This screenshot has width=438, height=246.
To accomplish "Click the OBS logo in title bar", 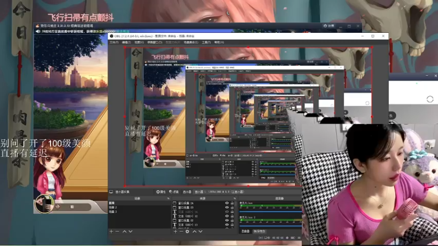I will [112, 36].
